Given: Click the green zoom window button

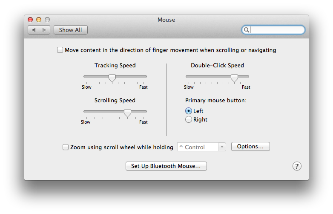Looking at the screenshot, I should click(x=47, y=20).
